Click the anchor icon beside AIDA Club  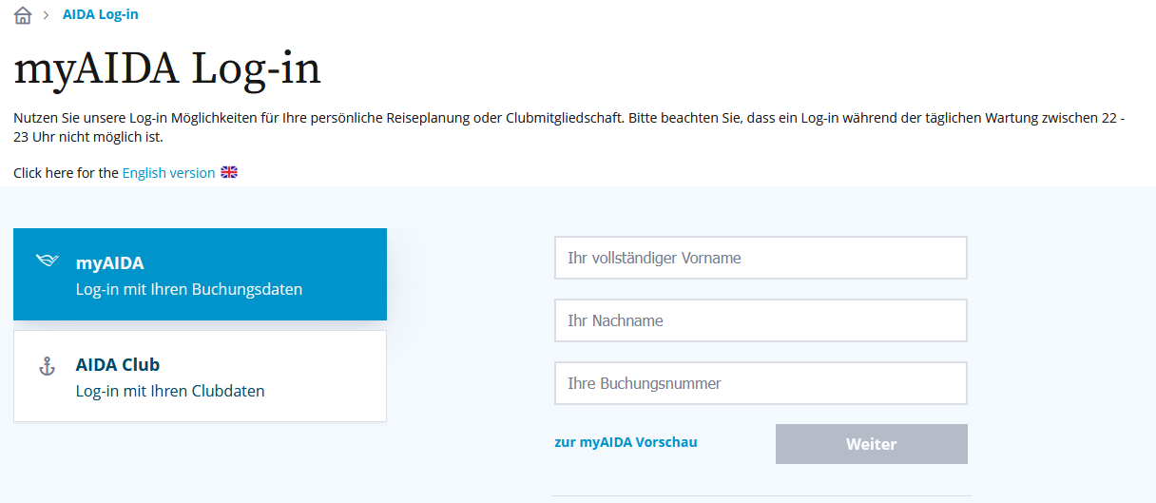coord(47,366)
